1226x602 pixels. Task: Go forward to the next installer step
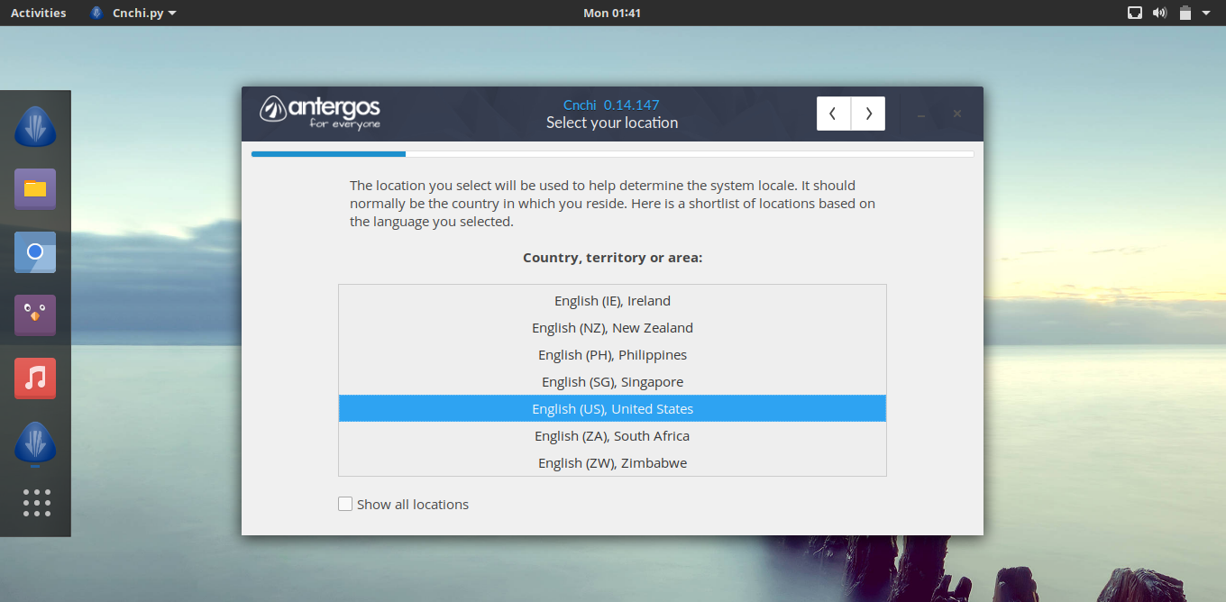click(x=868, y=114)
